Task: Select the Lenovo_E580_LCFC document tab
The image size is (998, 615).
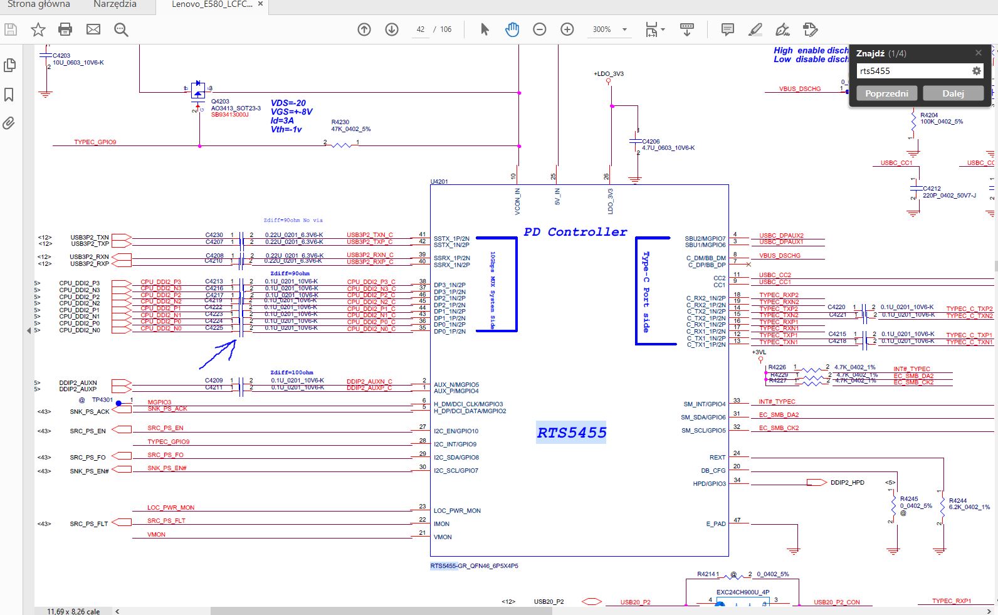Action: (212, 4)
